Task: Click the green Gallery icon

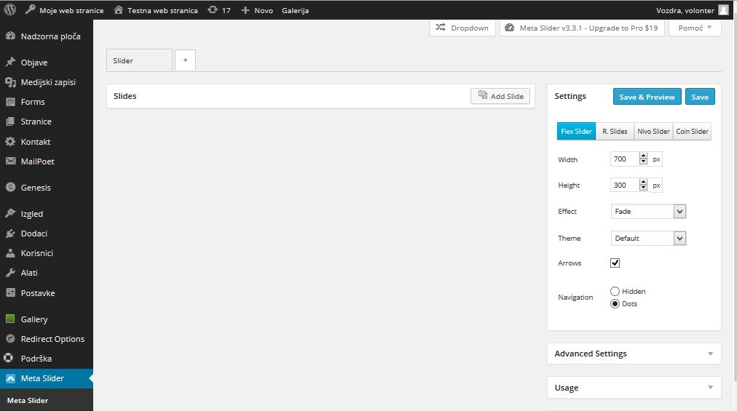Action: point(10,319)
